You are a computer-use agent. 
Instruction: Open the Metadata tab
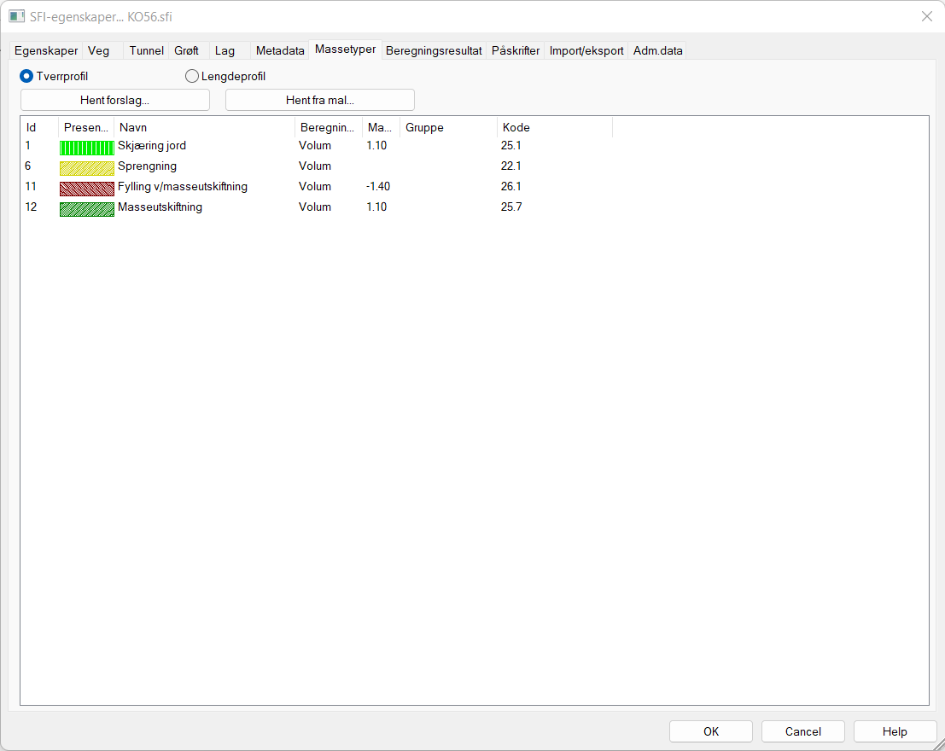280,50
